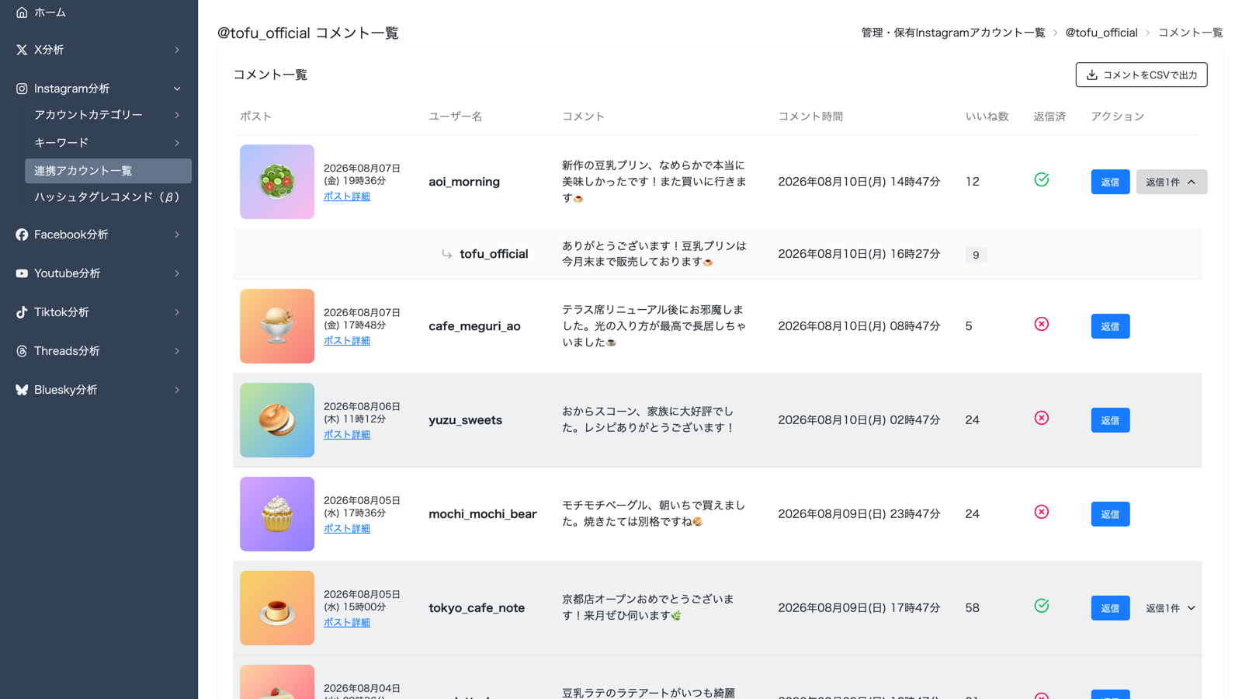
Task: Go to 管理・保有Instagramアカウント一覧 breadcrumb
Action: pos(953,33)
